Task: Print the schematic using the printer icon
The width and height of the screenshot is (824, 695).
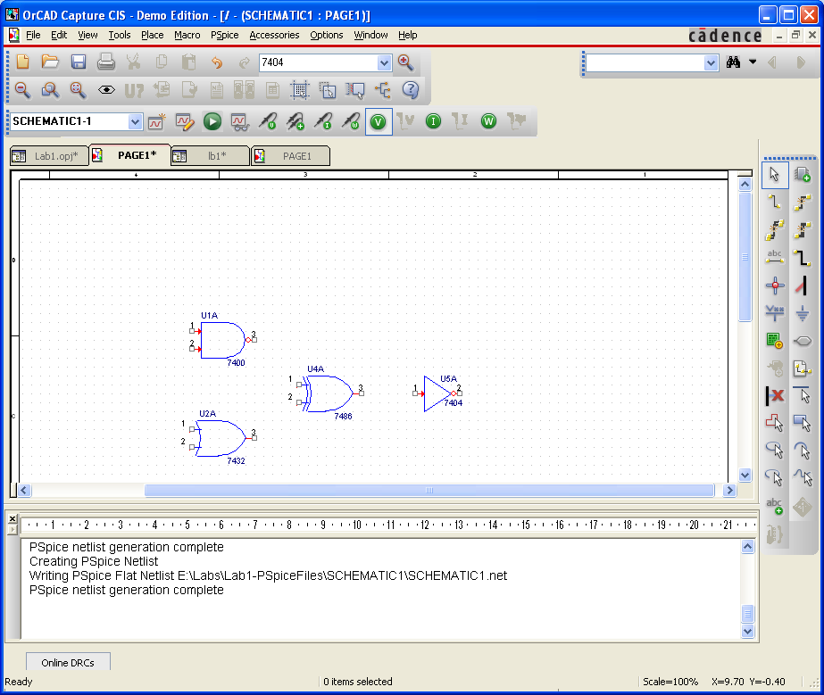Action: point(106,62)
